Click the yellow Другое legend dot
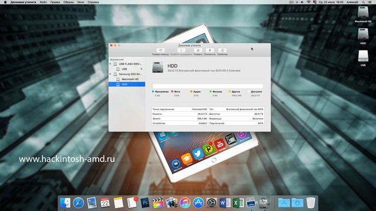 click(x=230, y=91)
